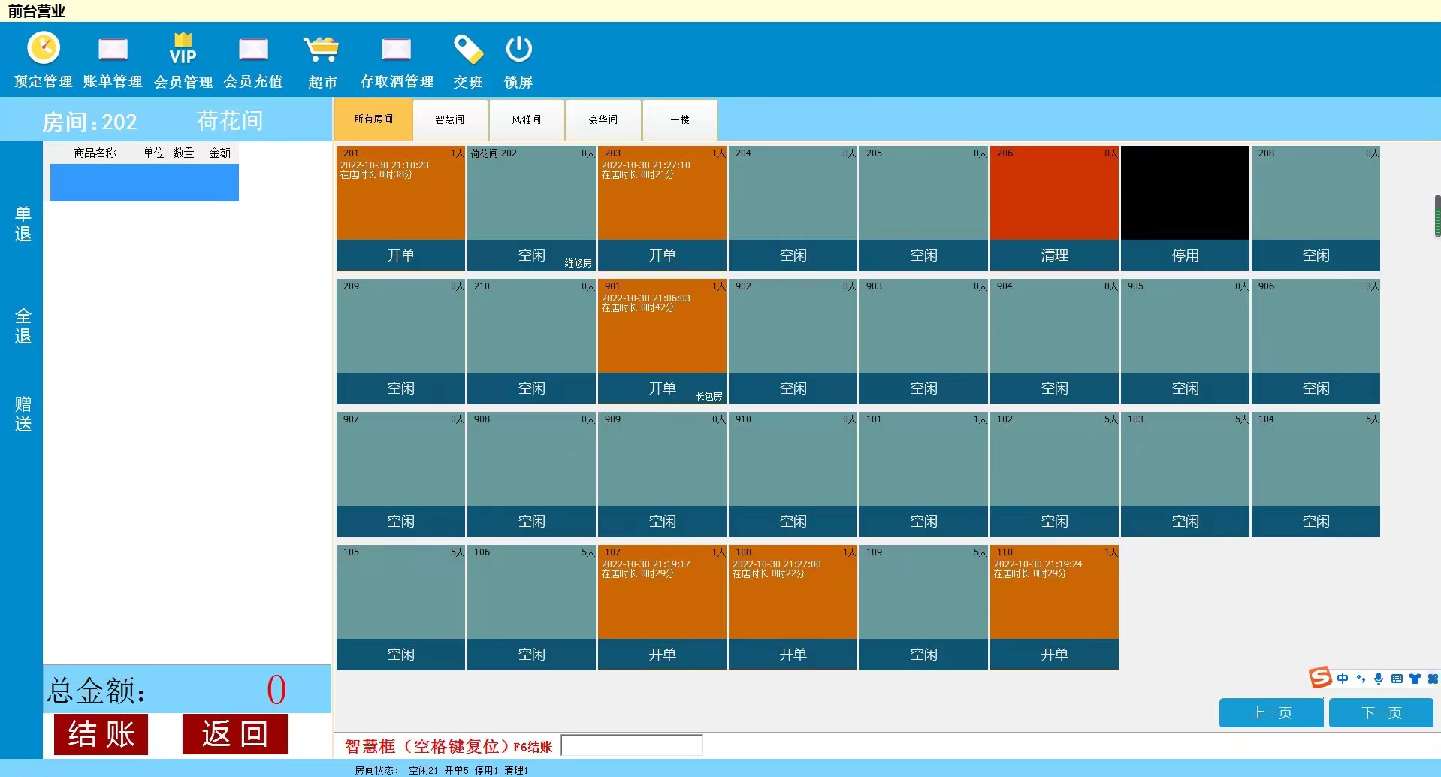Screen dimensions: 1441x777
Task: Click the 账单管理 toolbar icon
Action: pyautogui.click(x=113, y=50)
